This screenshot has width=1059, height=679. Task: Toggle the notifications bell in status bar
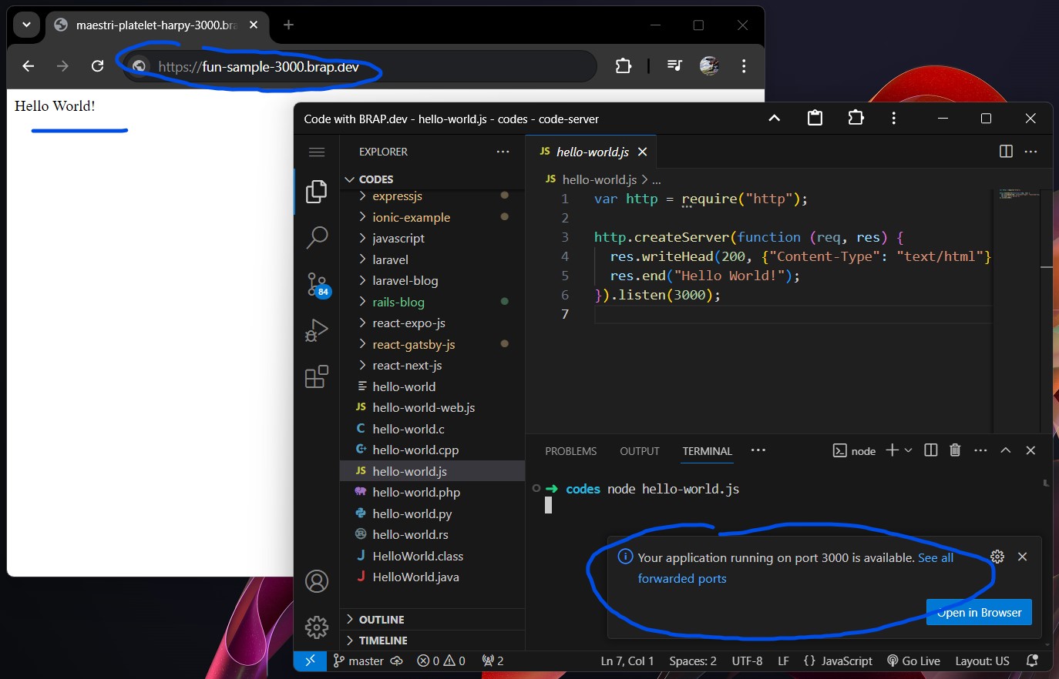[x=1033, y=661]
